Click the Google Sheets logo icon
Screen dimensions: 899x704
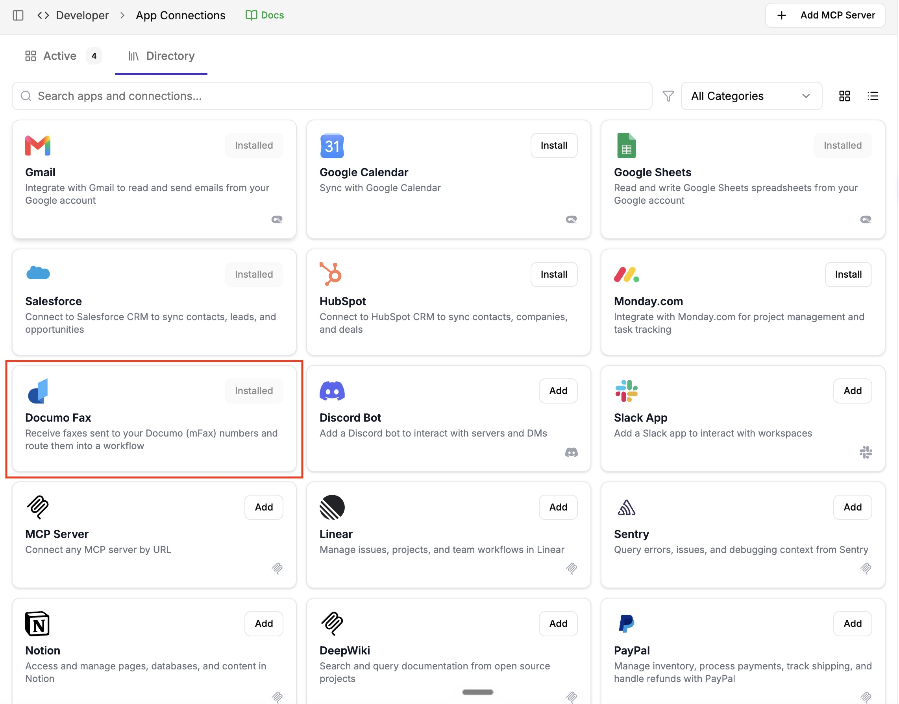pos(626,146)
